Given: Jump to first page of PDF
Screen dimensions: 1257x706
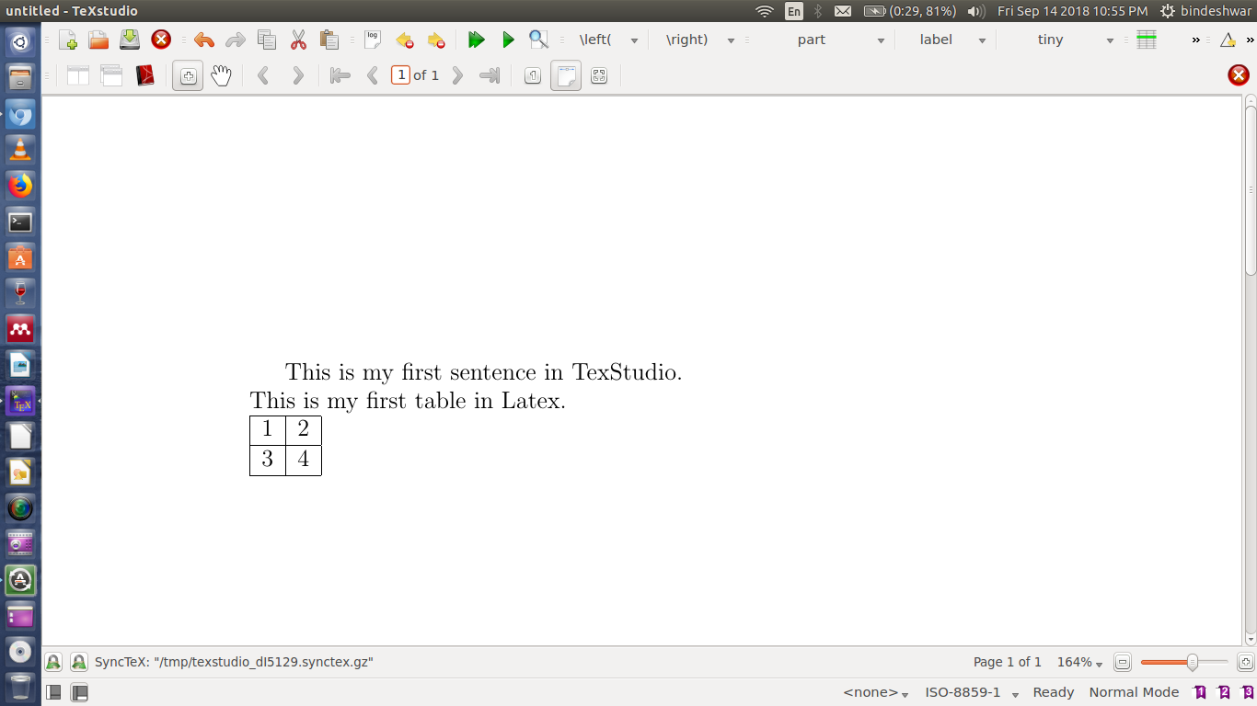Looking at the screenshot, I should [x=340, y=75].
